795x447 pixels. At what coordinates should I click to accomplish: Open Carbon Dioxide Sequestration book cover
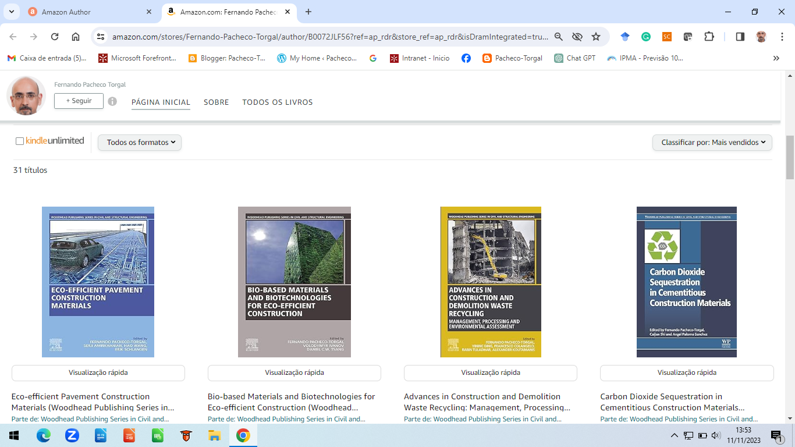pos(687,282)
